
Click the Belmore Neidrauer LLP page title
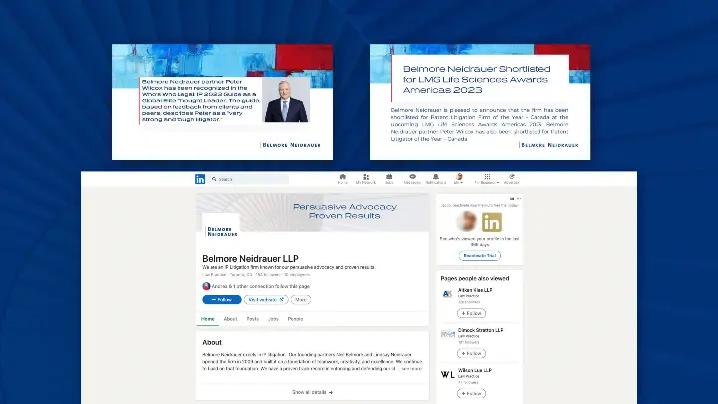tap(250, 258)
